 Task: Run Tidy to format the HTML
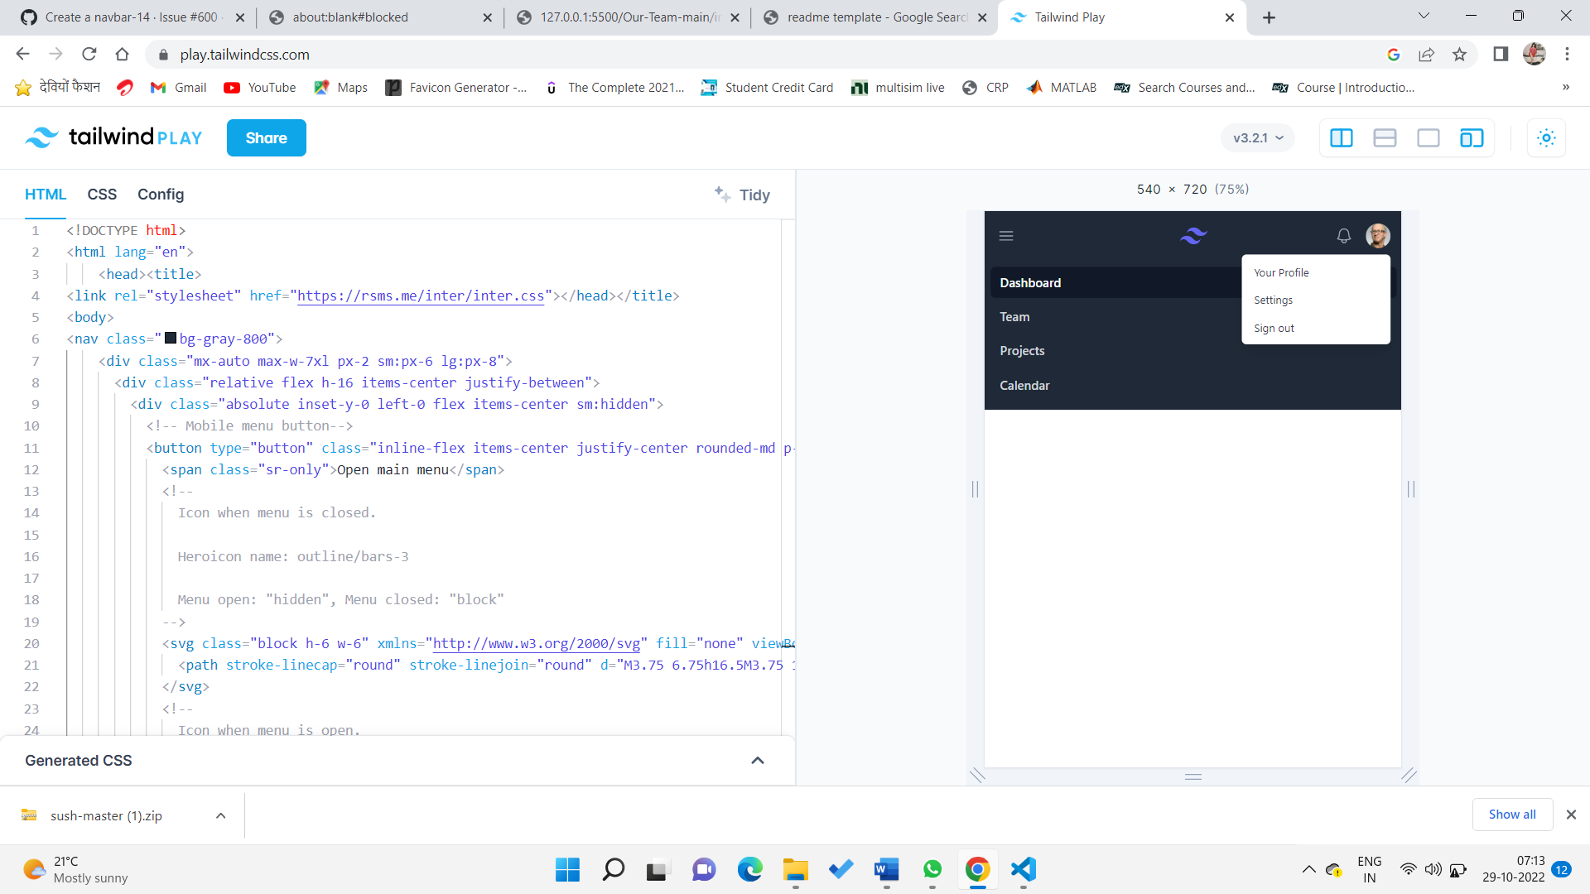point(742,195)
